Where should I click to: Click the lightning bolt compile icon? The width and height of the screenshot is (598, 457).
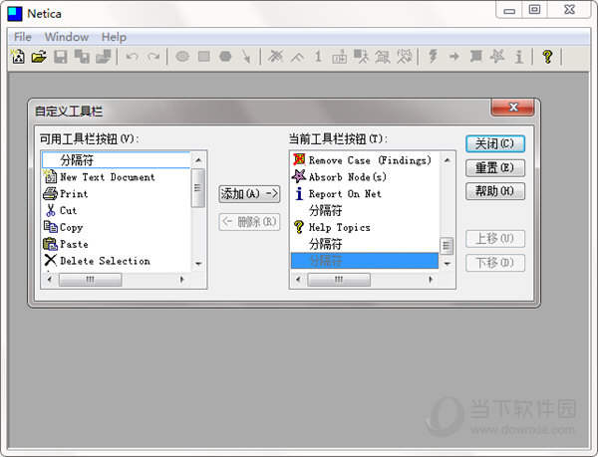pos(433,57)
